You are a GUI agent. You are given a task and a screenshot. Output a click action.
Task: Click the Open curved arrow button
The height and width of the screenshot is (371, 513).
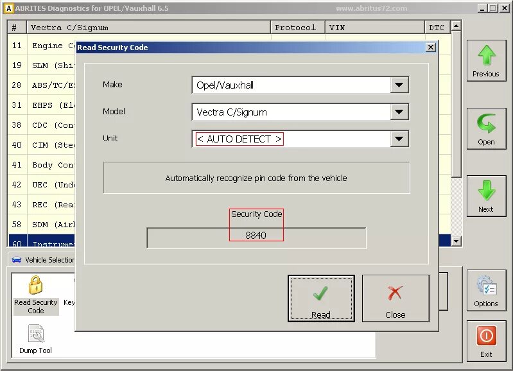click(486, 128)
